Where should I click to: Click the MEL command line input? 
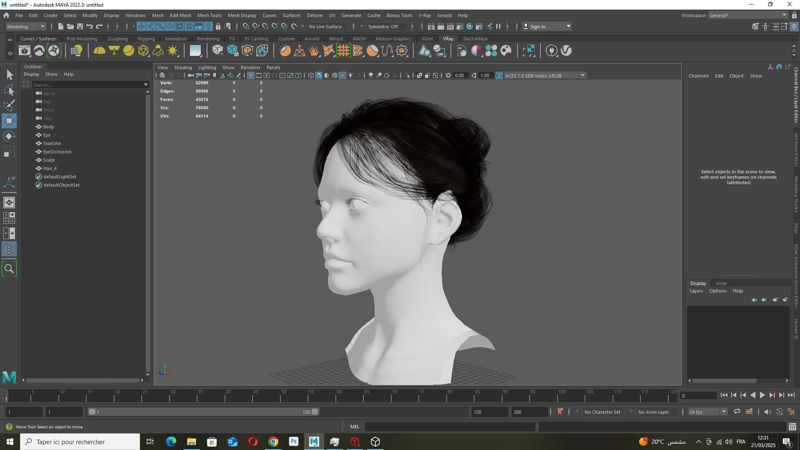tap(450, 427)
